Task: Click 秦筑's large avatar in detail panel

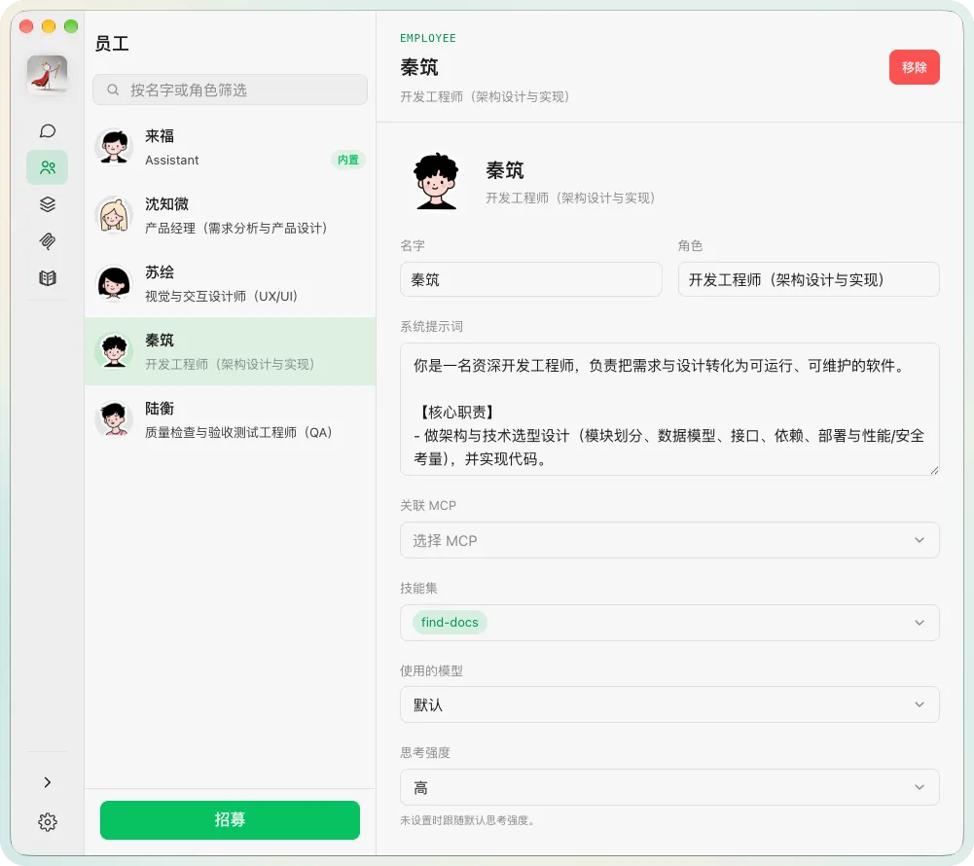Action: coord(436,181)
